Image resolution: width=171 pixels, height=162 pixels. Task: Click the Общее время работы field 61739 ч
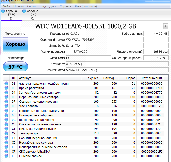coord(156,58)
